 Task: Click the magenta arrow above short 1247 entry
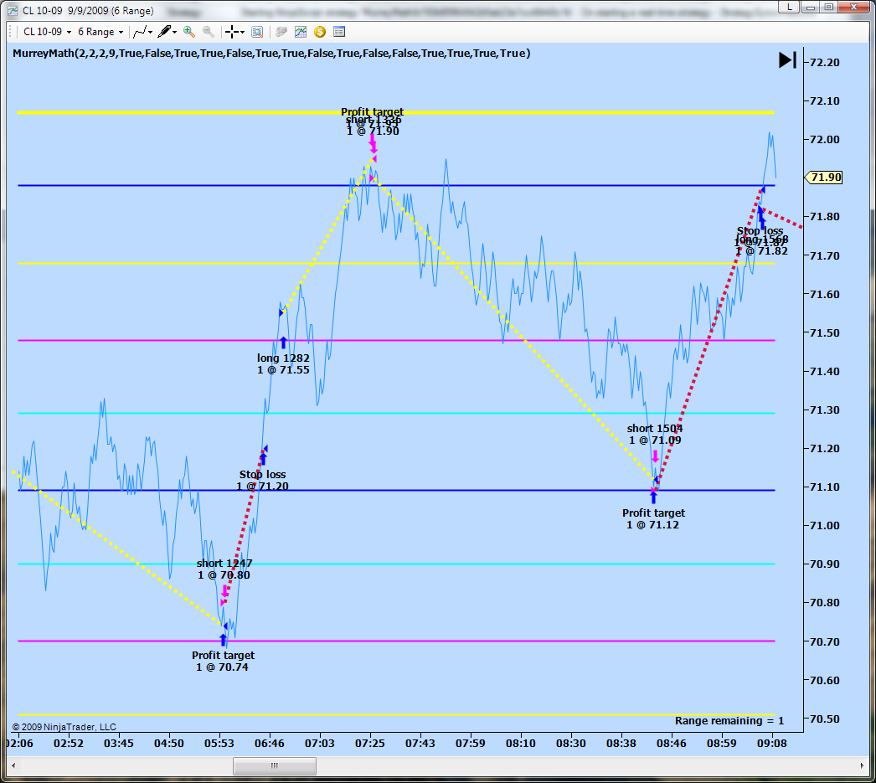point(225,591)
